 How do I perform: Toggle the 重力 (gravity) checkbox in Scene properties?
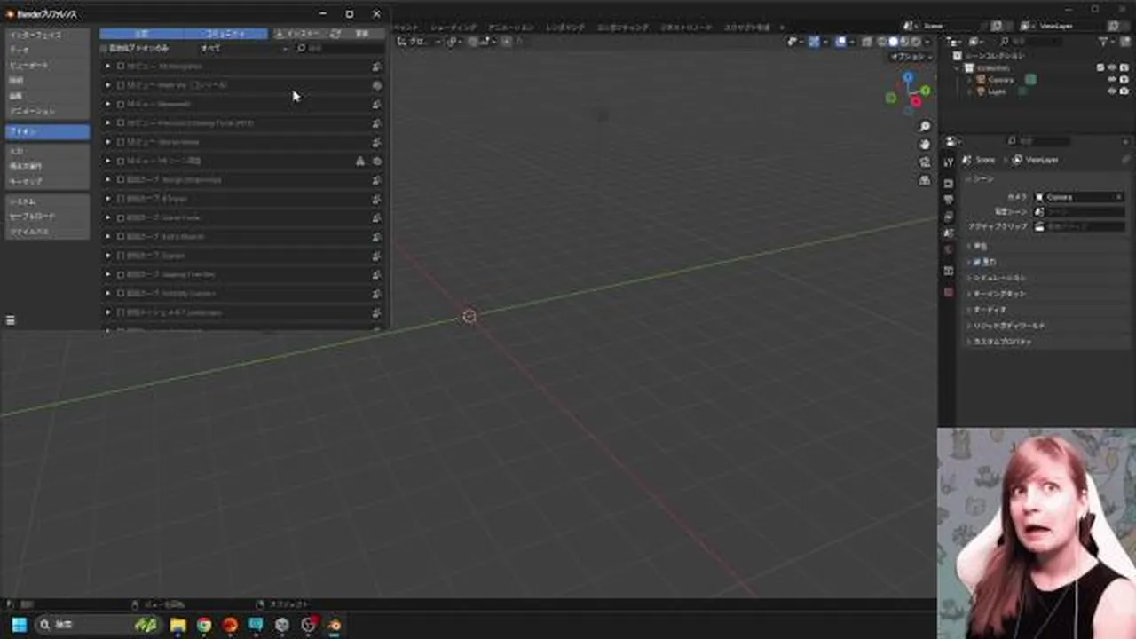pos(976,262)
